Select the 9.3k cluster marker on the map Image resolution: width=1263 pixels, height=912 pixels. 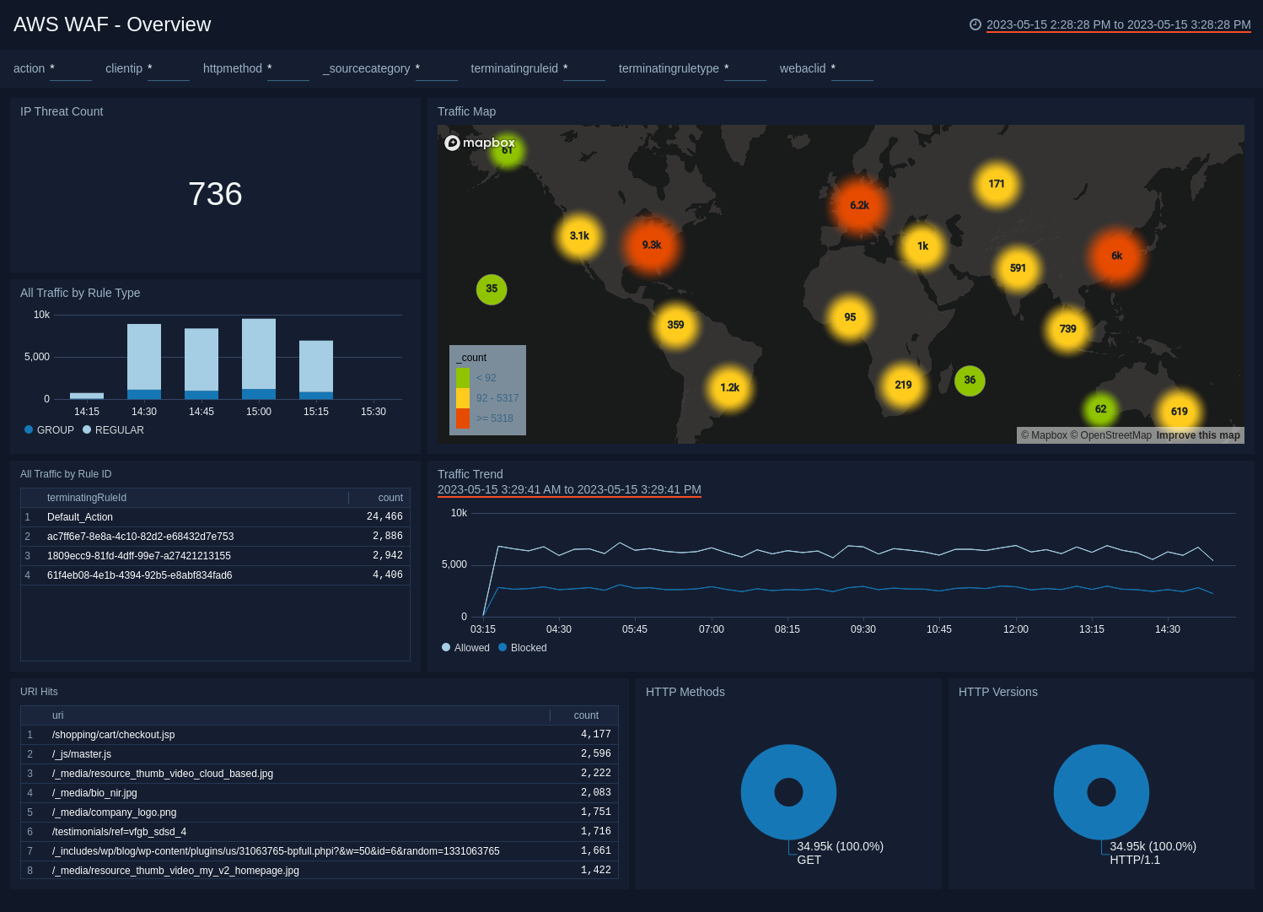click(x=651, y=246)
